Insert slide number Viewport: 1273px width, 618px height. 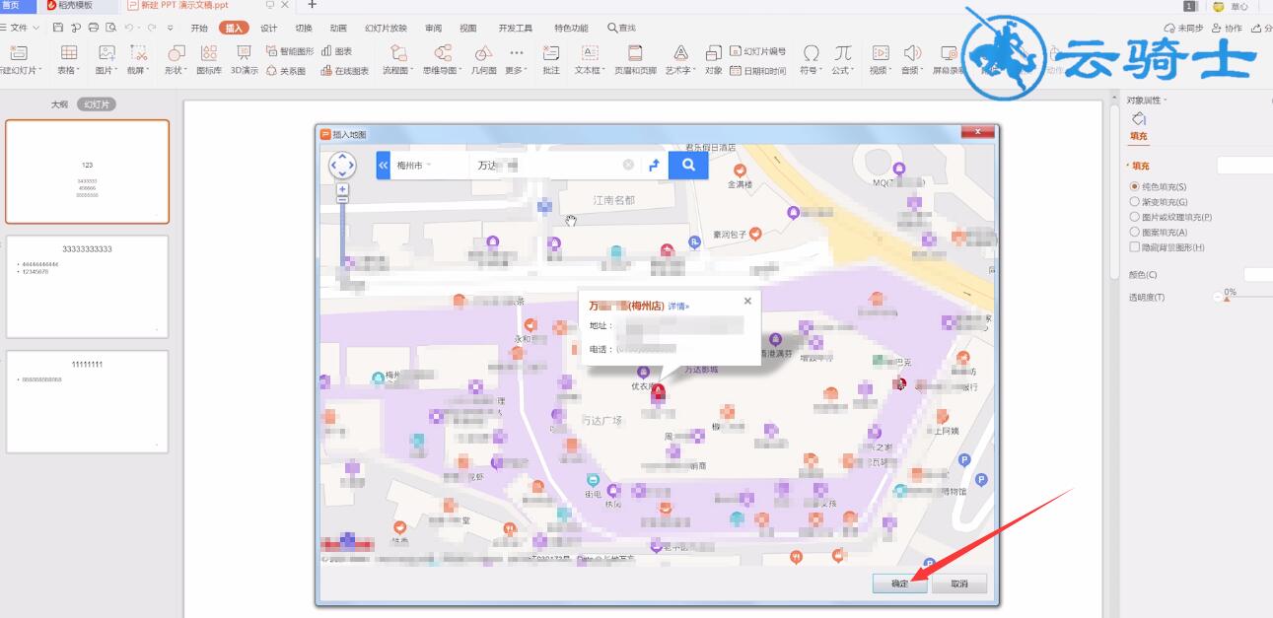(x=757, y=51)
